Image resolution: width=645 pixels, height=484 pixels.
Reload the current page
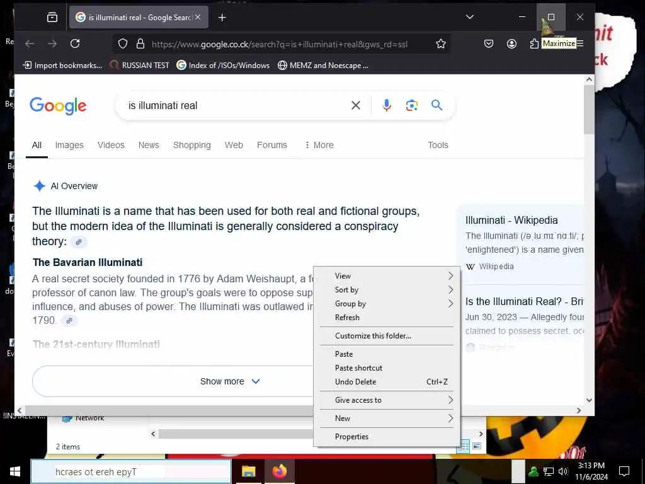click(75, 43)
